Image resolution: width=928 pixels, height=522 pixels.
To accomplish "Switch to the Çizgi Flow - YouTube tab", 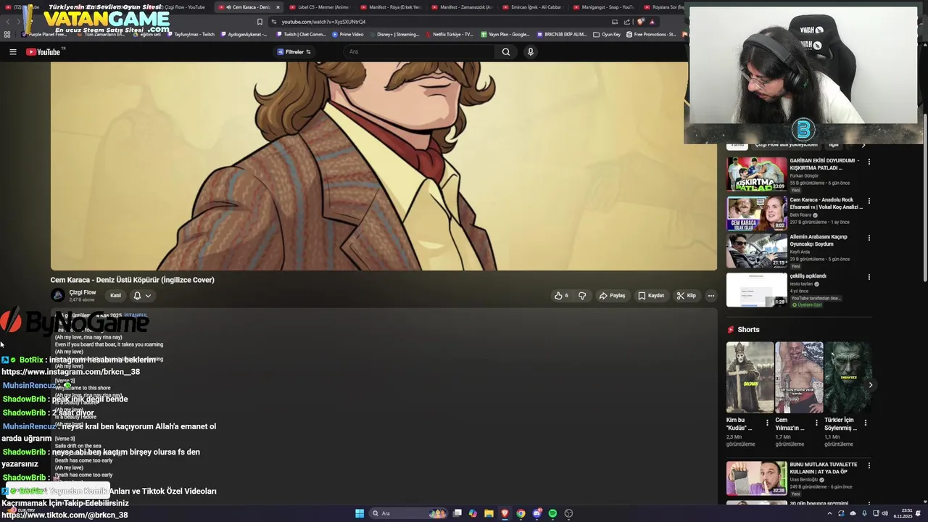I will (180, 7).
